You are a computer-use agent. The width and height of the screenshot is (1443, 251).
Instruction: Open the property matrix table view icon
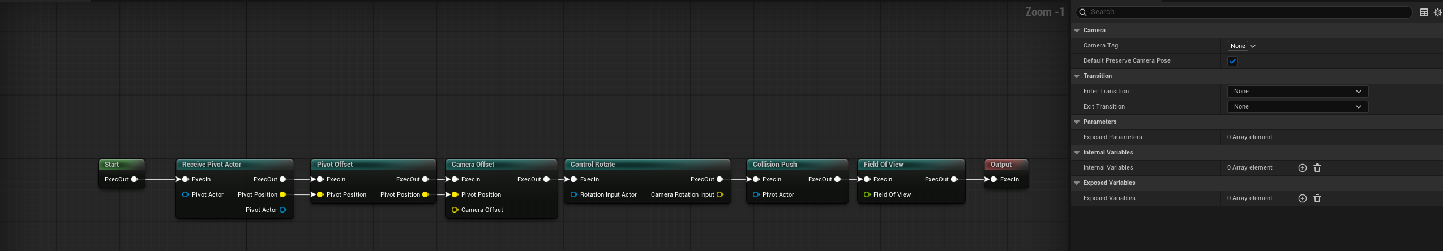[1424, 12]
